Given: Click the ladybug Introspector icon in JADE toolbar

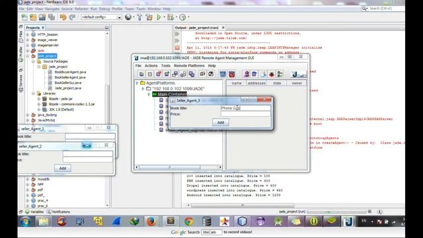Looking at the screenshot, I should [272, 74].
